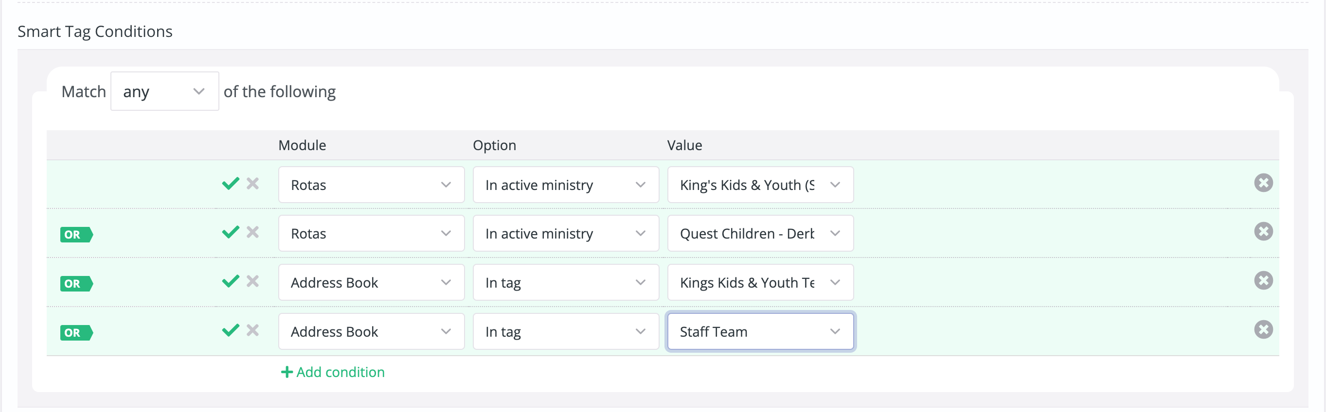The width and height of the screenshot is (1326, 412).
Task: Open the Quest Children value dropdown
Action: 760,234
